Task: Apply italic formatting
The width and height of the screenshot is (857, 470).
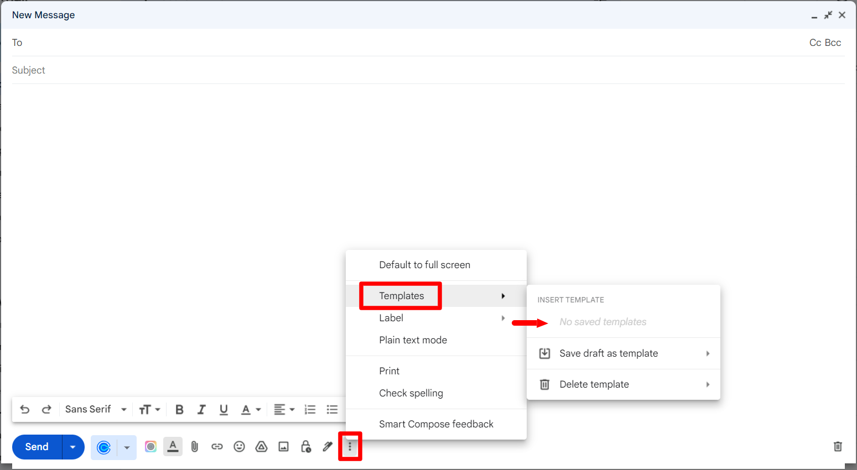Action: click(201, 409)
